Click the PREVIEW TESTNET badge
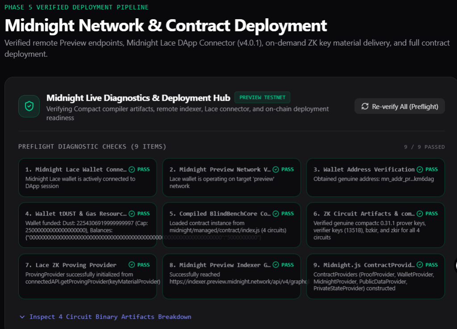The image size is (457, 329). [x=262, y=97]
